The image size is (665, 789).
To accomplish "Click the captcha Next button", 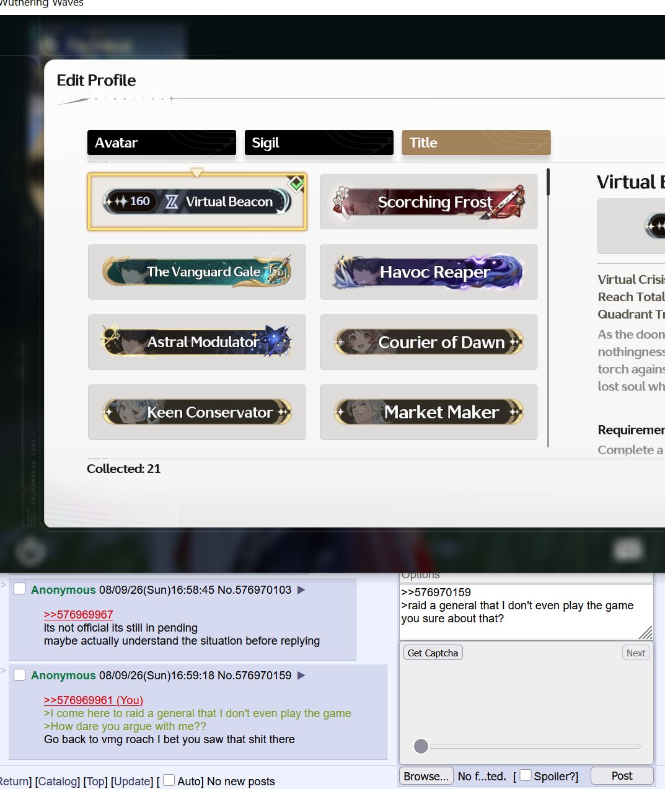I will [636, 653].
